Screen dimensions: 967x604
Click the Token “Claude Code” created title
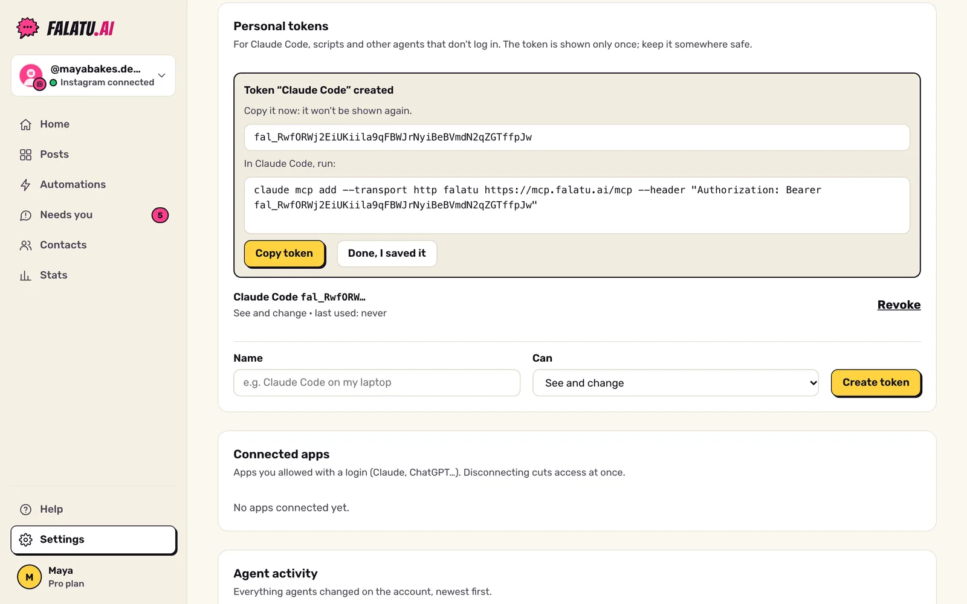tap(319, 91)
